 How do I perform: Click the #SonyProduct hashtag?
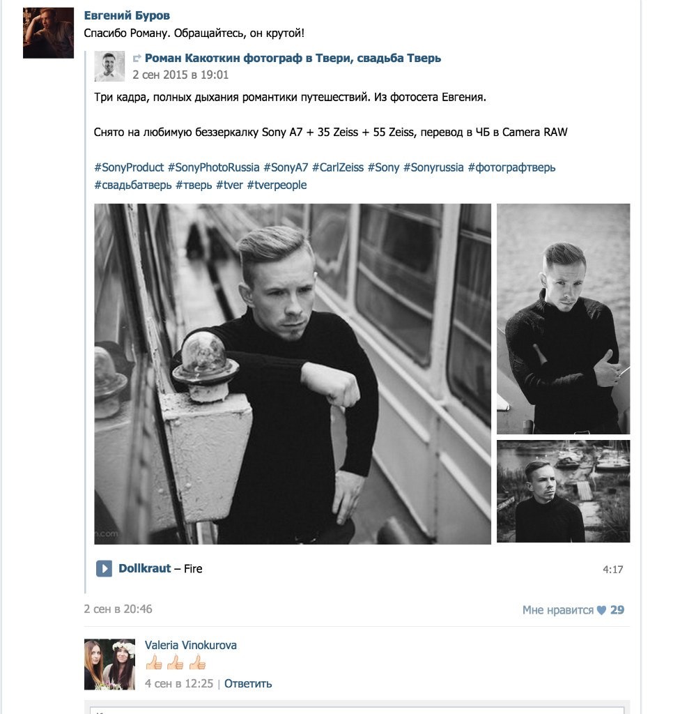(129, 167)
